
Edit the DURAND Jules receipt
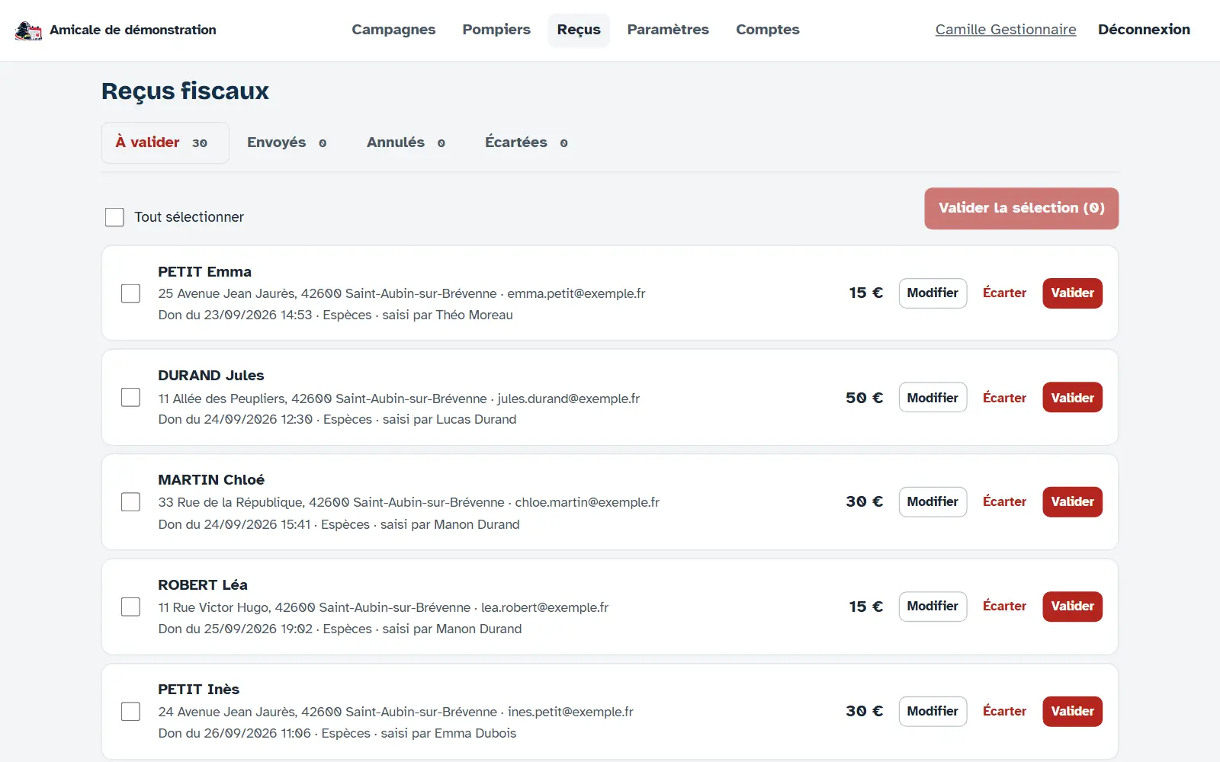[933, 397]
